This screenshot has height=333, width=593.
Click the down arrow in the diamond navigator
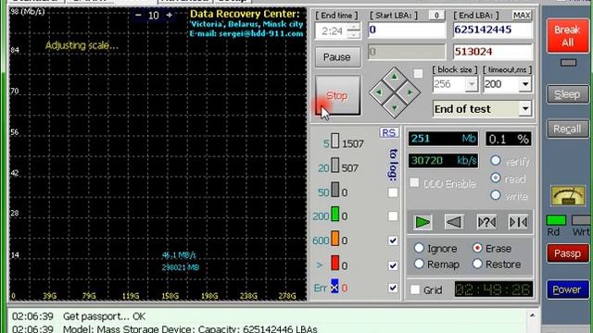394,107
